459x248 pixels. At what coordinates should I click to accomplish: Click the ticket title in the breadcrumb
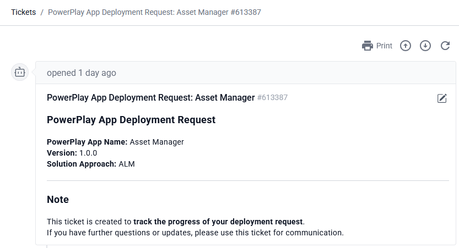154,12
